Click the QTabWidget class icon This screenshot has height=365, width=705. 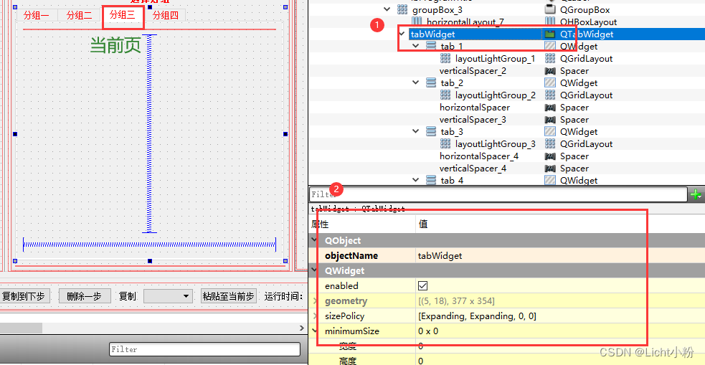(549, 34)
